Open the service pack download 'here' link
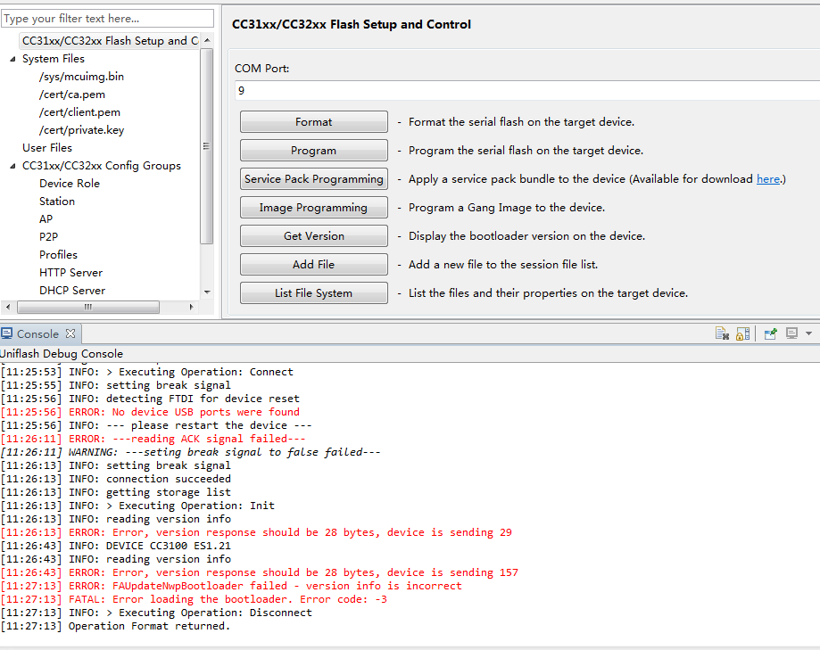This screenshot has width=820, height=650. point(768,178)
